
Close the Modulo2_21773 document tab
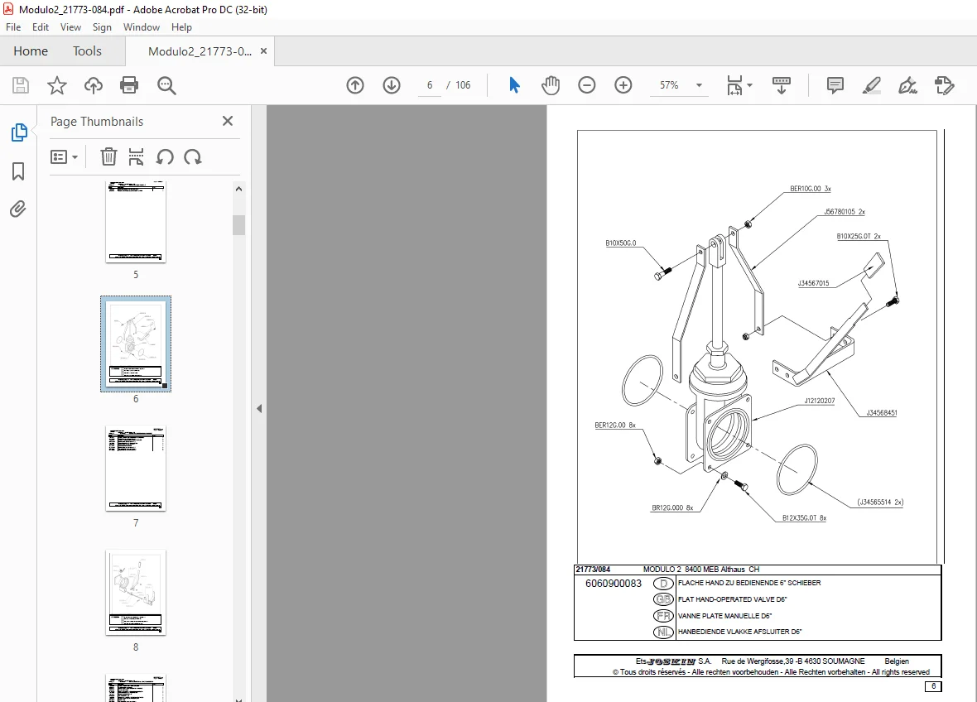[263, 51]
